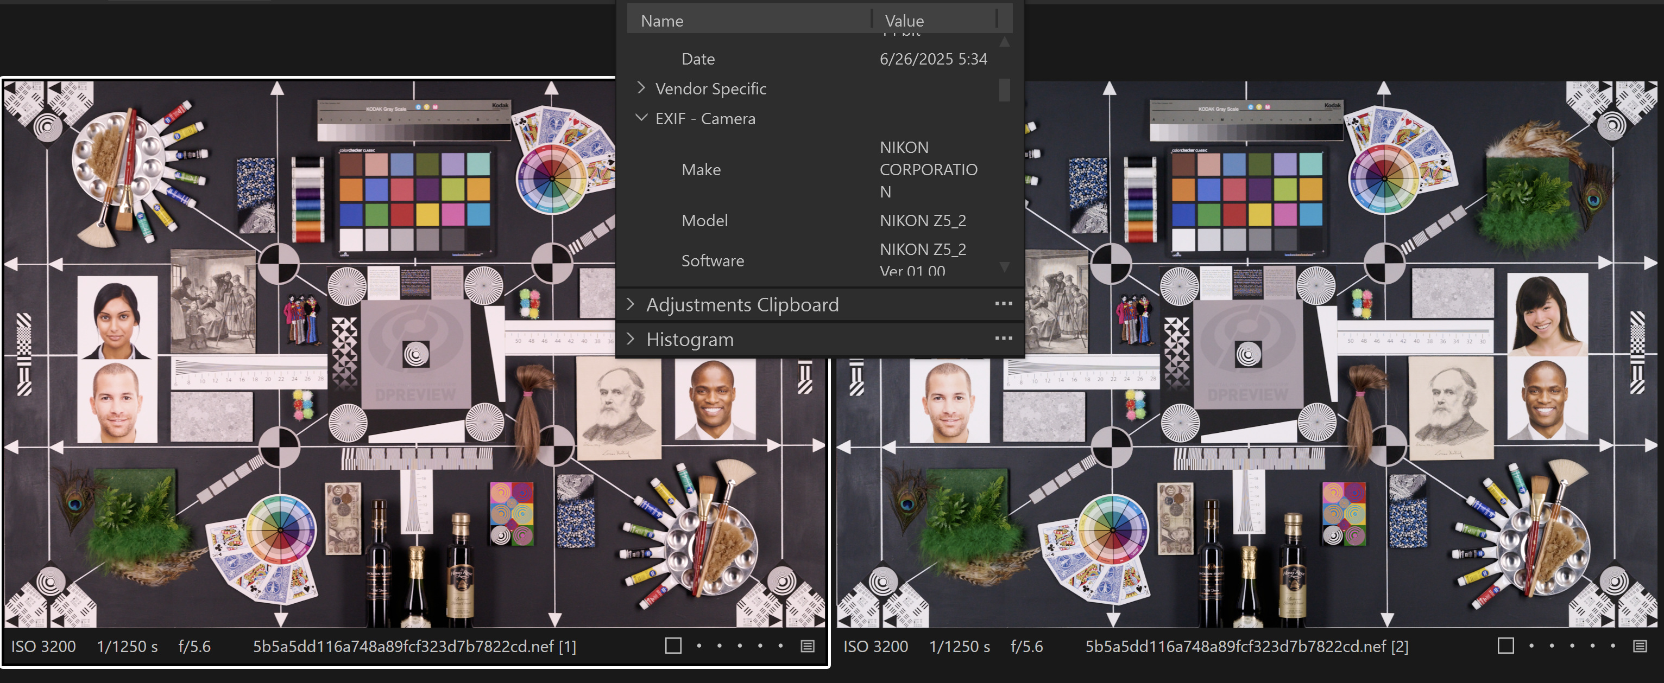Click the date value 6/26/2025 5:34
This screenshot has width=1664, height=683.
(934, 59)
